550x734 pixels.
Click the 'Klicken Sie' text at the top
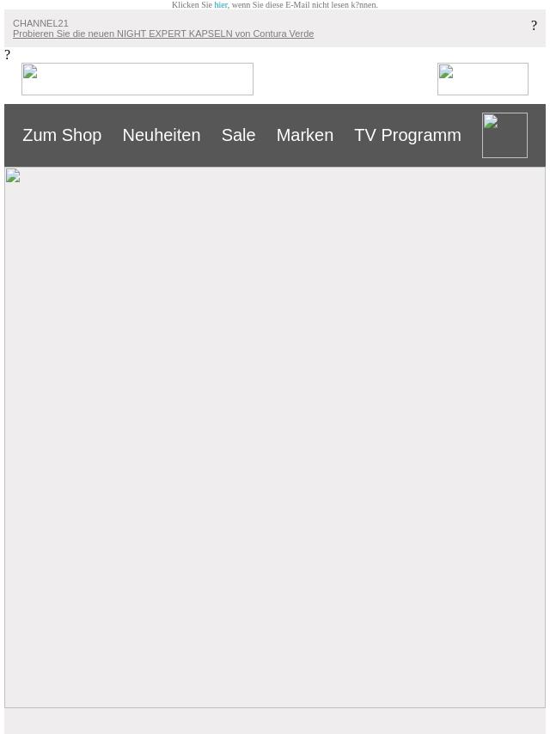click(192, 4)
